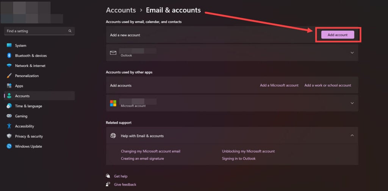
Task: Open Bluetooth & devices settings
Action: [39, 56]
